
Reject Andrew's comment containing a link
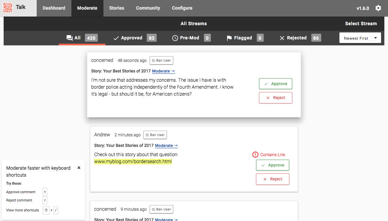pos(272,179)
